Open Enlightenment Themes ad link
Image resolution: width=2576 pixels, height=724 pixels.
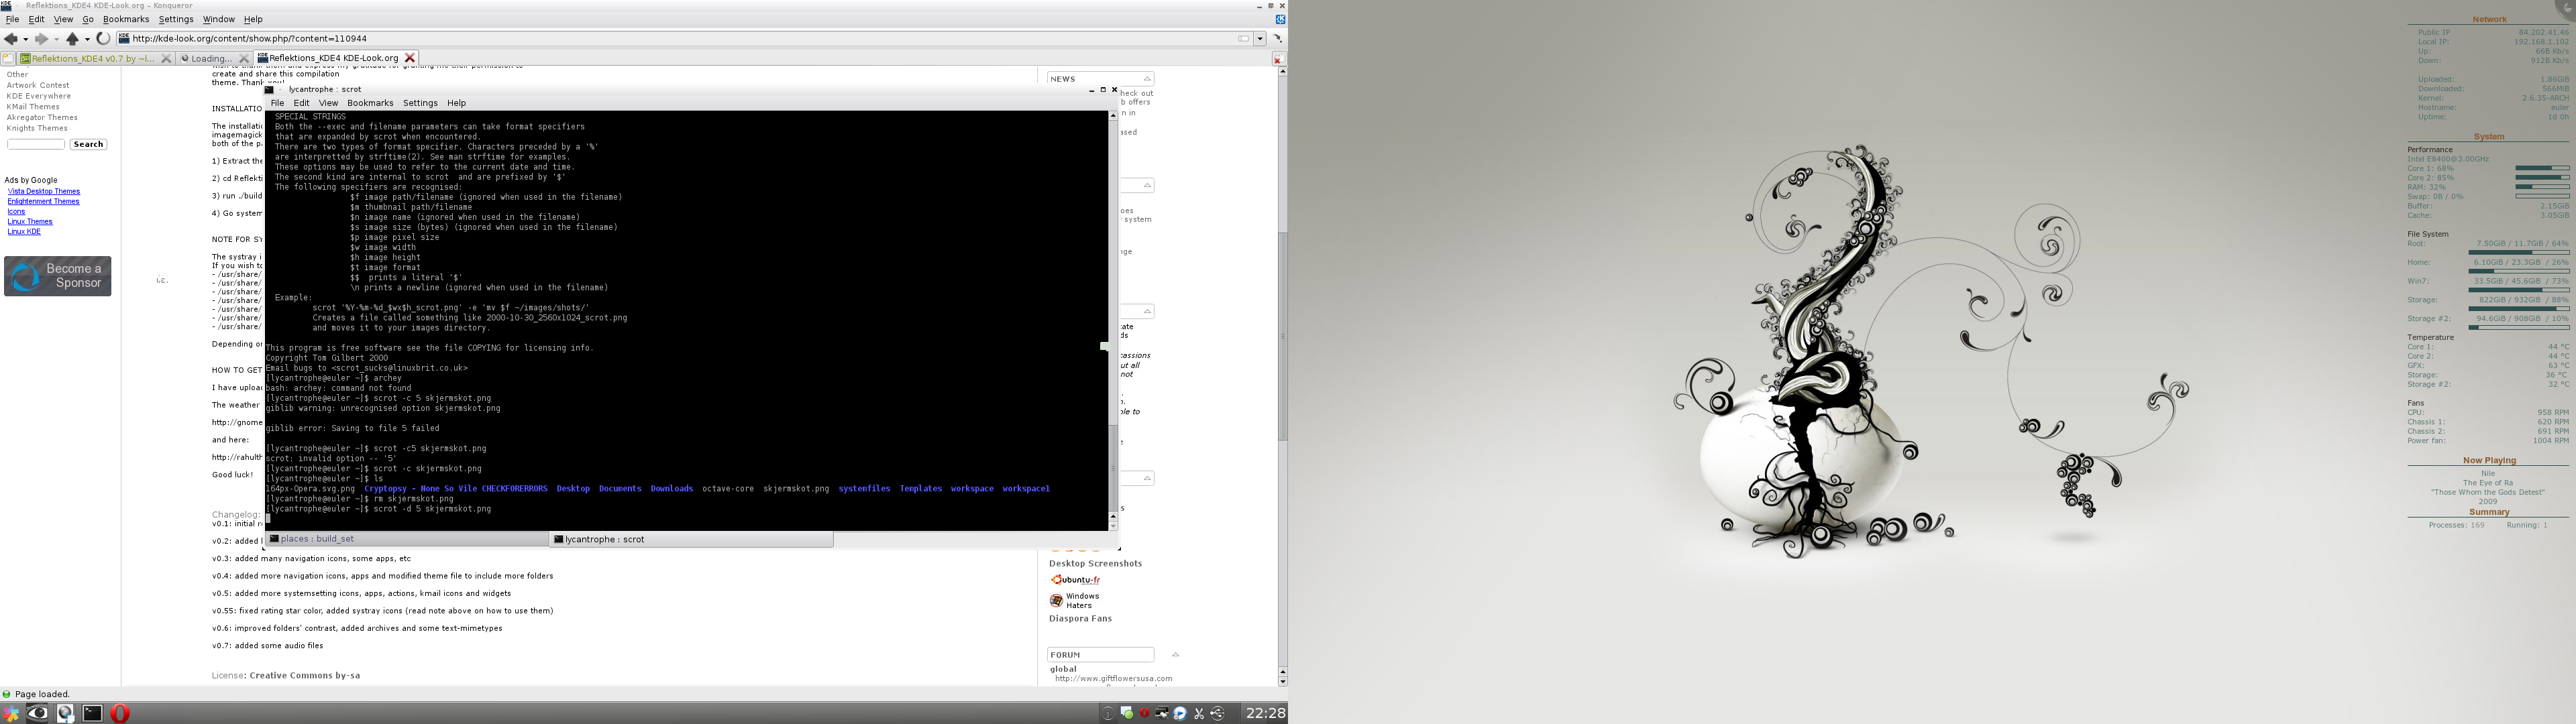coord(43,201)
